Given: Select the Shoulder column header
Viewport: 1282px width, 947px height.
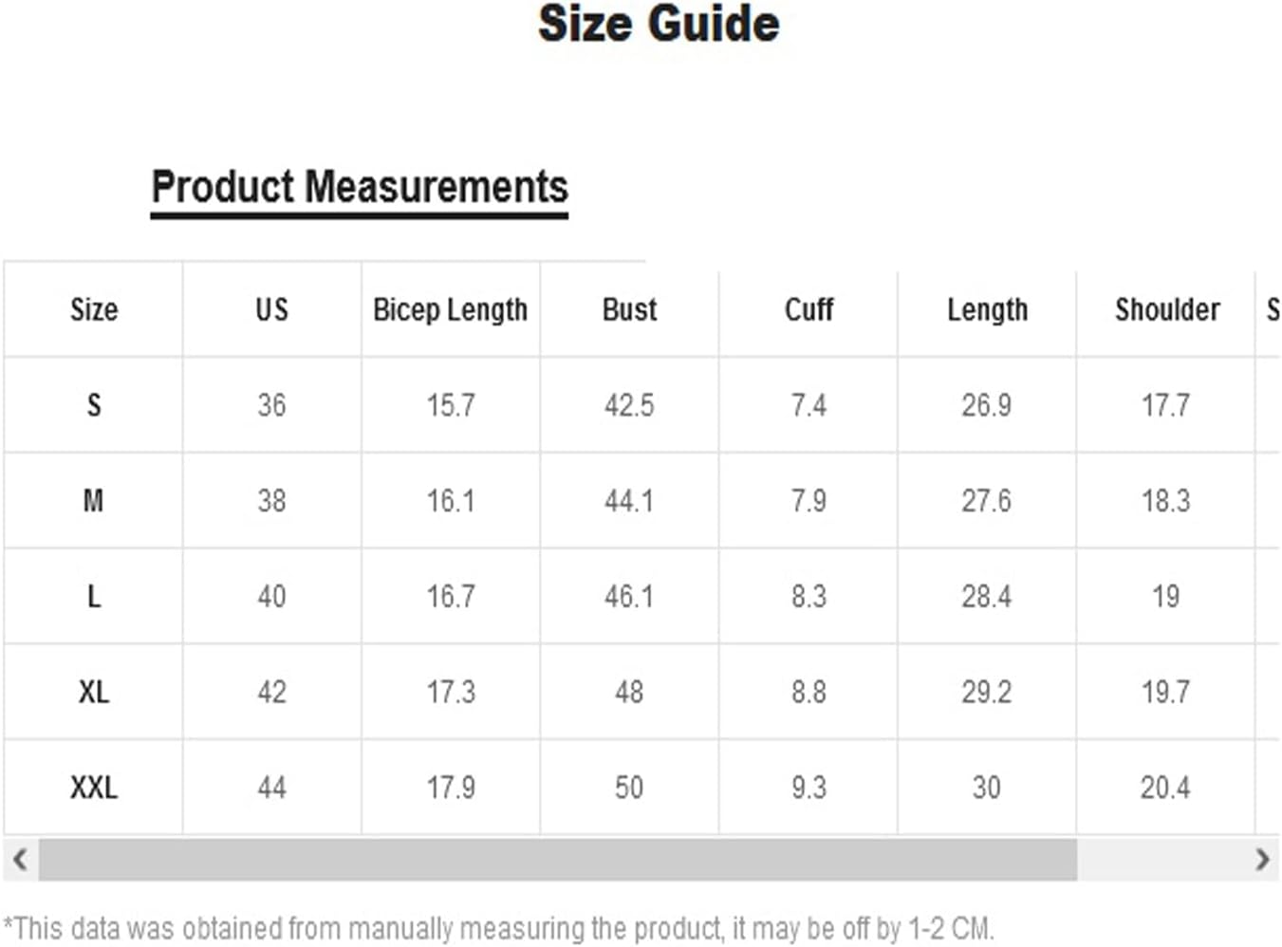Looking at the screenshot, I should [x=1166, y=309].
